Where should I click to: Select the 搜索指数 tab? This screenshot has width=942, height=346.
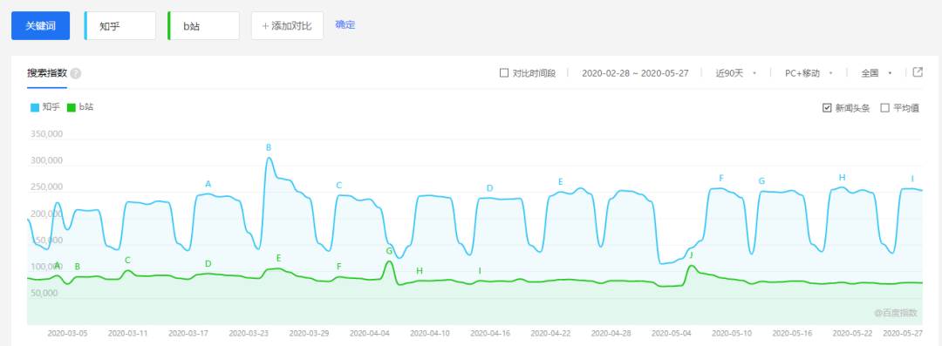pyautogui.click(x=47, y=72)
